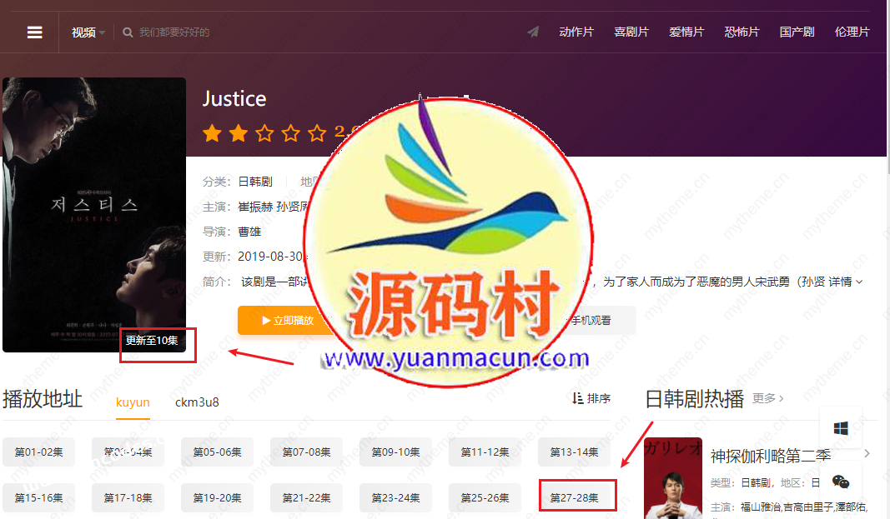
Task: Click the paper plane icon
Action: (x=533, y=32)
